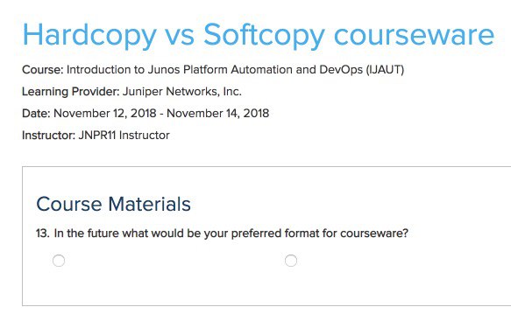Image resolution: width=511 pixels, height=321 pixels.
Task: Click the preferred format for courseware question text
Action: [231, 234]
